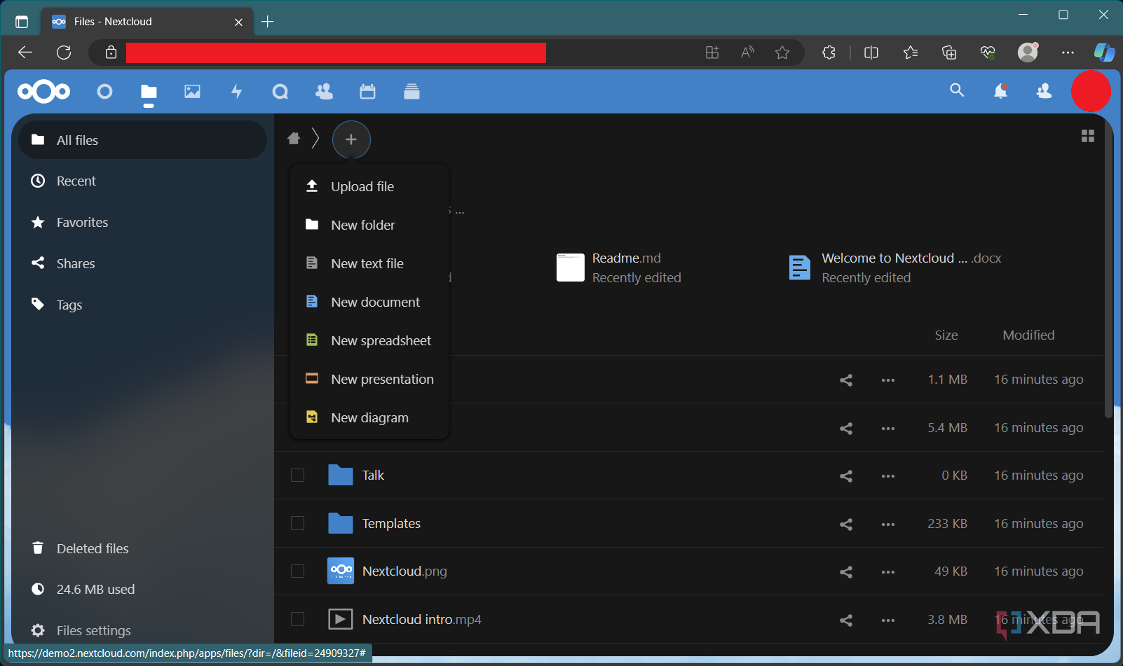Click the notifications bell icon
The image size is (1123, 666).
coord(1000,91)
